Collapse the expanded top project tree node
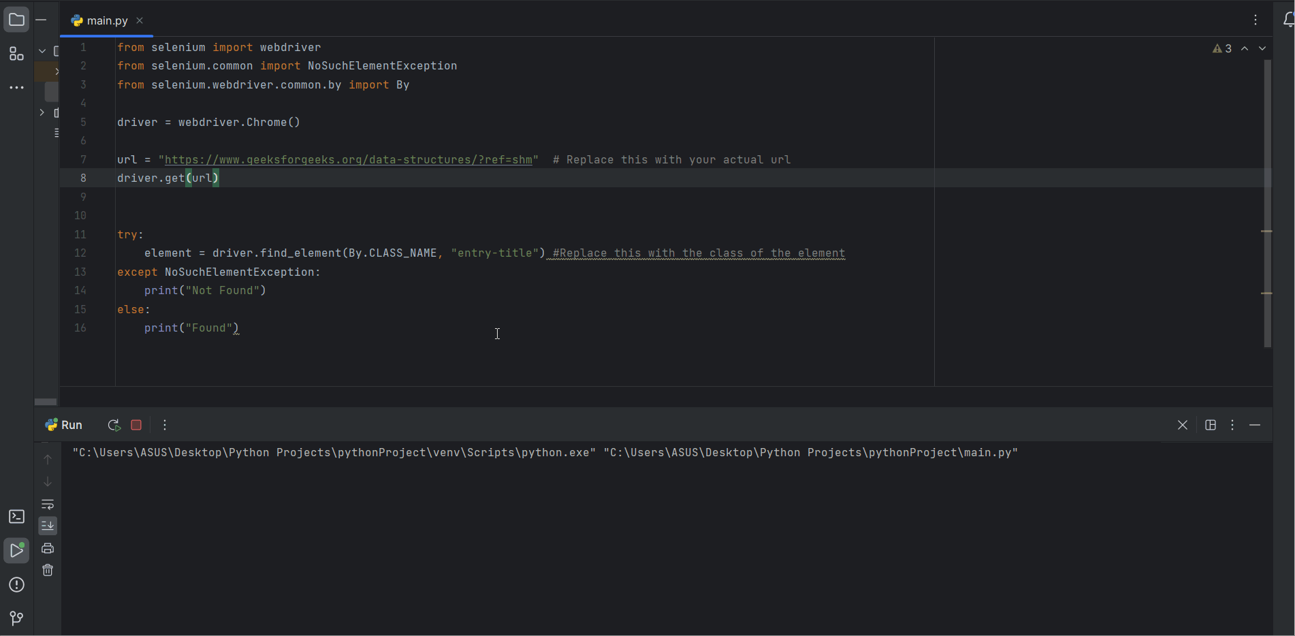 coord(42,51)
